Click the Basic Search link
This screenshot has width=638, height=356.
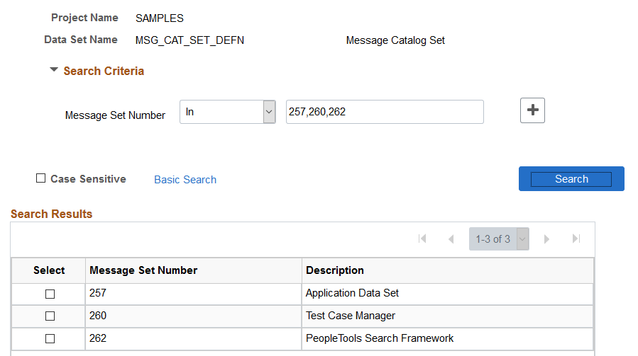pyautogui.click(x=185, y=180)
